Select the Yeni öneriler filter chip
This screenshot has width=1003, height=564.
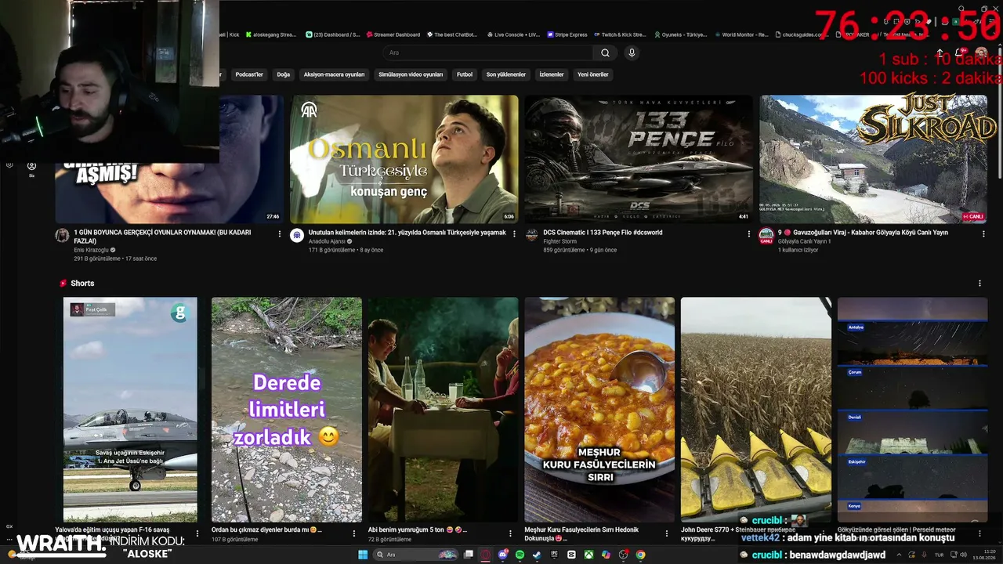(x=593, y=74)
